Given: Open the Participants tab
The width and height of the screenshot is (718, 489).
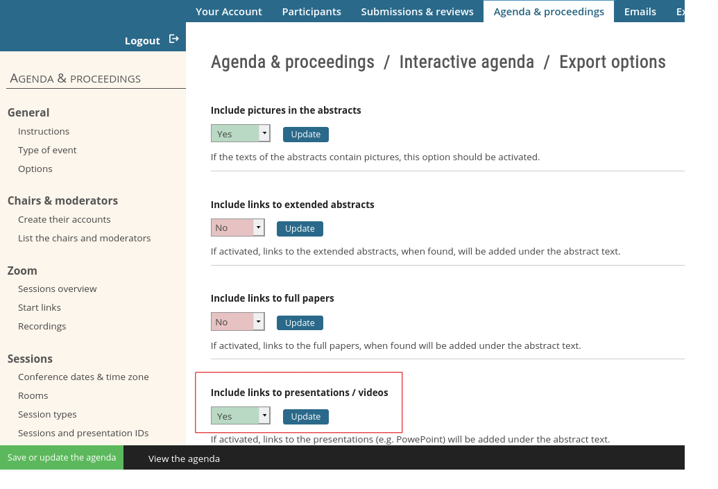Looking at the screenshot, I should [x=311, y=12].
